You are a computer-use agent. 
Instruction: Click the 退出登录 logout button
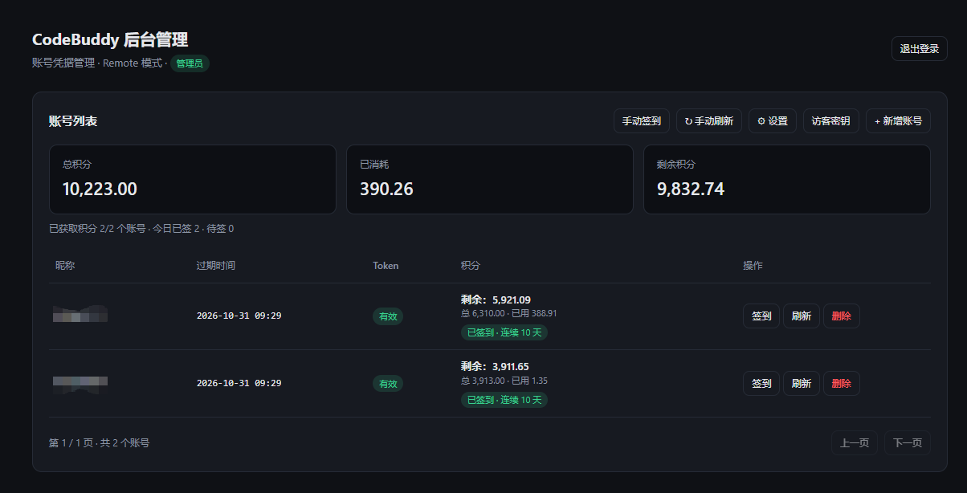(x=919, y=48)
